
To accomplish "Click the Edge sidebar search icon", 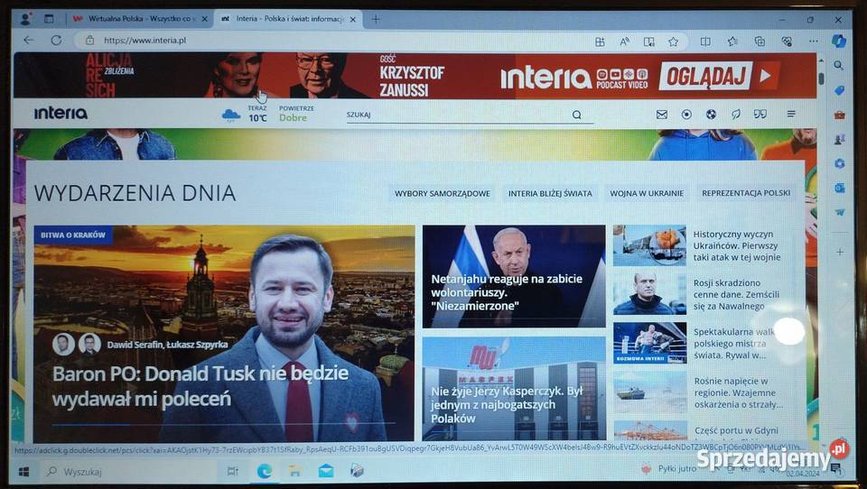I will click(x=839, y=66).
